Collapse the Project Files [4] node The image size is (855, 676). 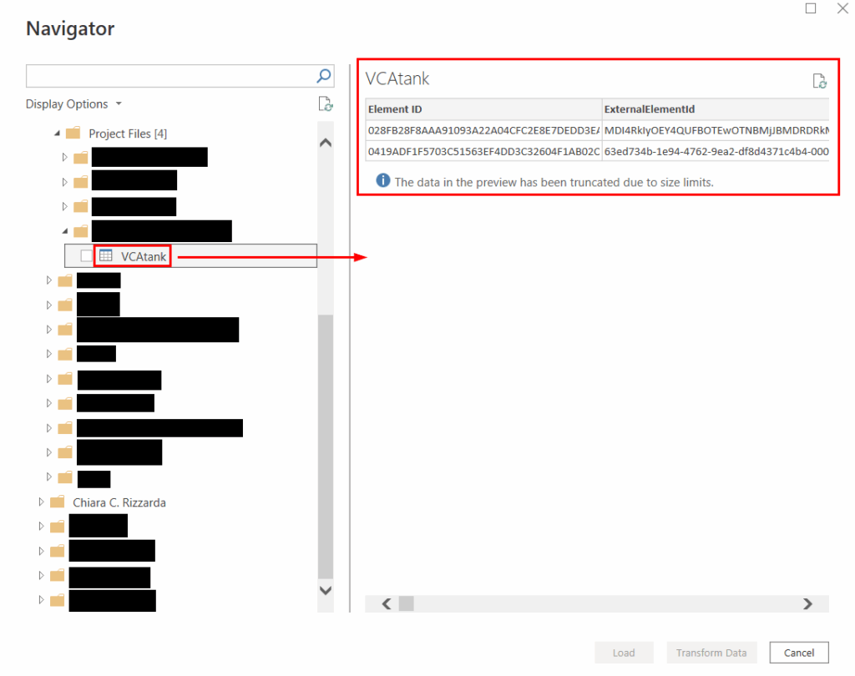[x=57, y=134]
